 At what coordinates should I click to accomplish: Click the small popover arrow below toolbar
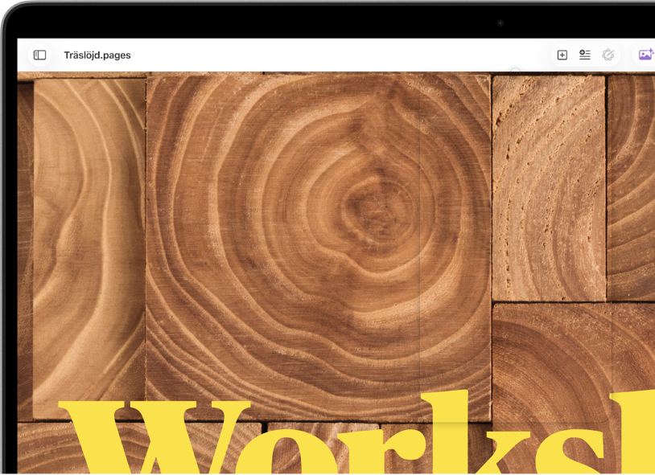pos(516,70)
